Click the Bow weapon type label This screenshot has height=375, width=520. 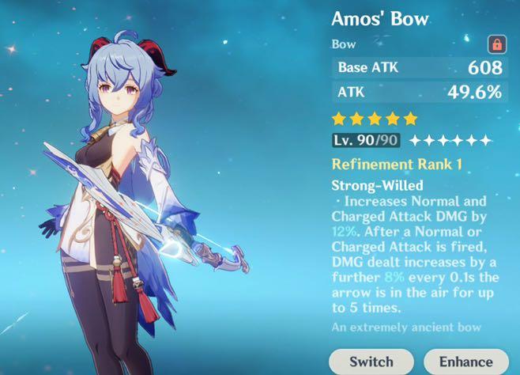tap(344, 44)
